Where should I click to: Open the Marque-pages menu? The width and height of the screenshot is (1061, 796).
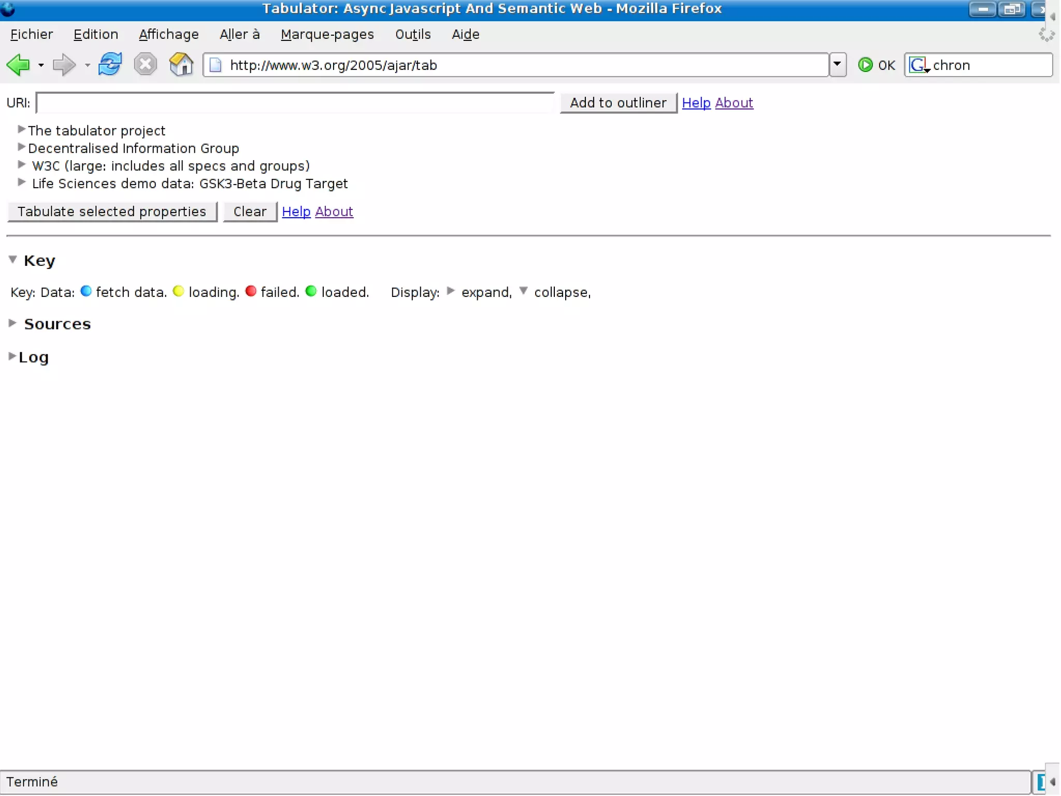coord(327,34)
